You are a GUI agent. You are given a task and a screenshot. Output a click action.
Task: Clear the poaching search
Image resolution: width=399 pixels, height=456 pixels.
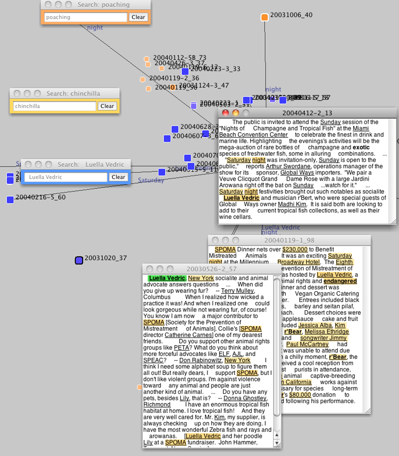[138, 17]
